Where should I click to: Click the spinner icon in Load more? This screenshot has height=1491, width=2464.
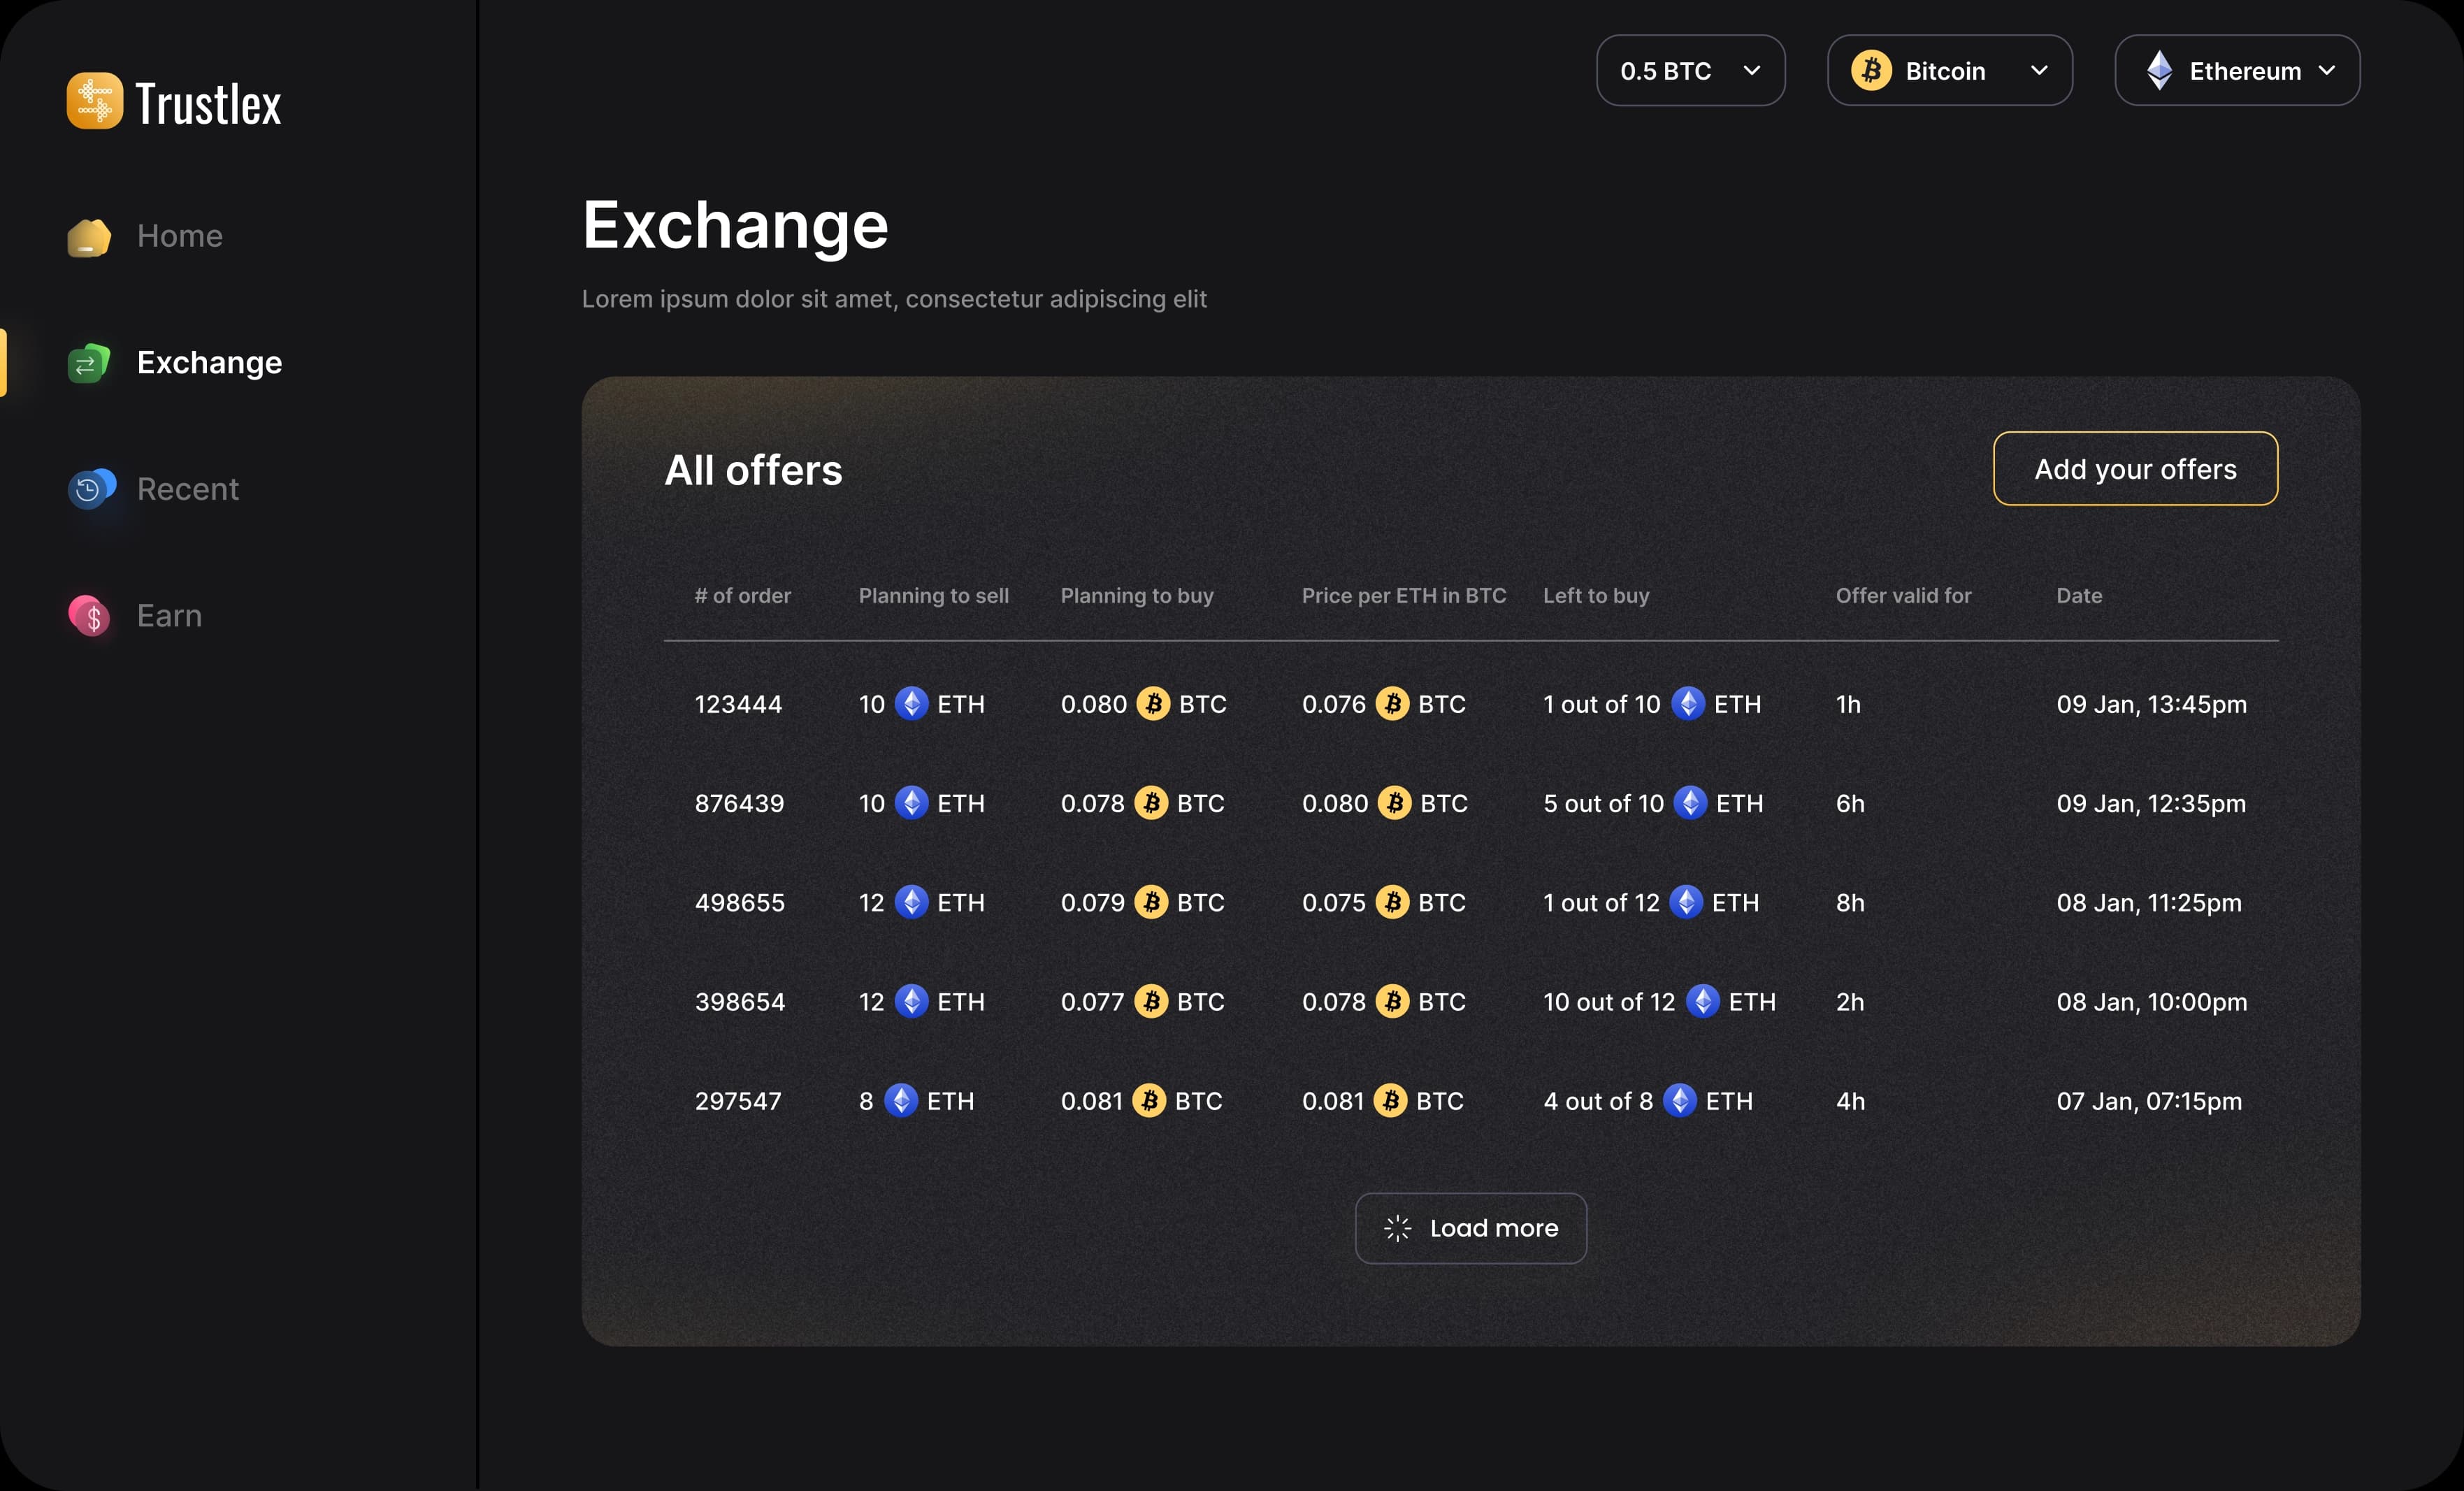point(1397,1228)
